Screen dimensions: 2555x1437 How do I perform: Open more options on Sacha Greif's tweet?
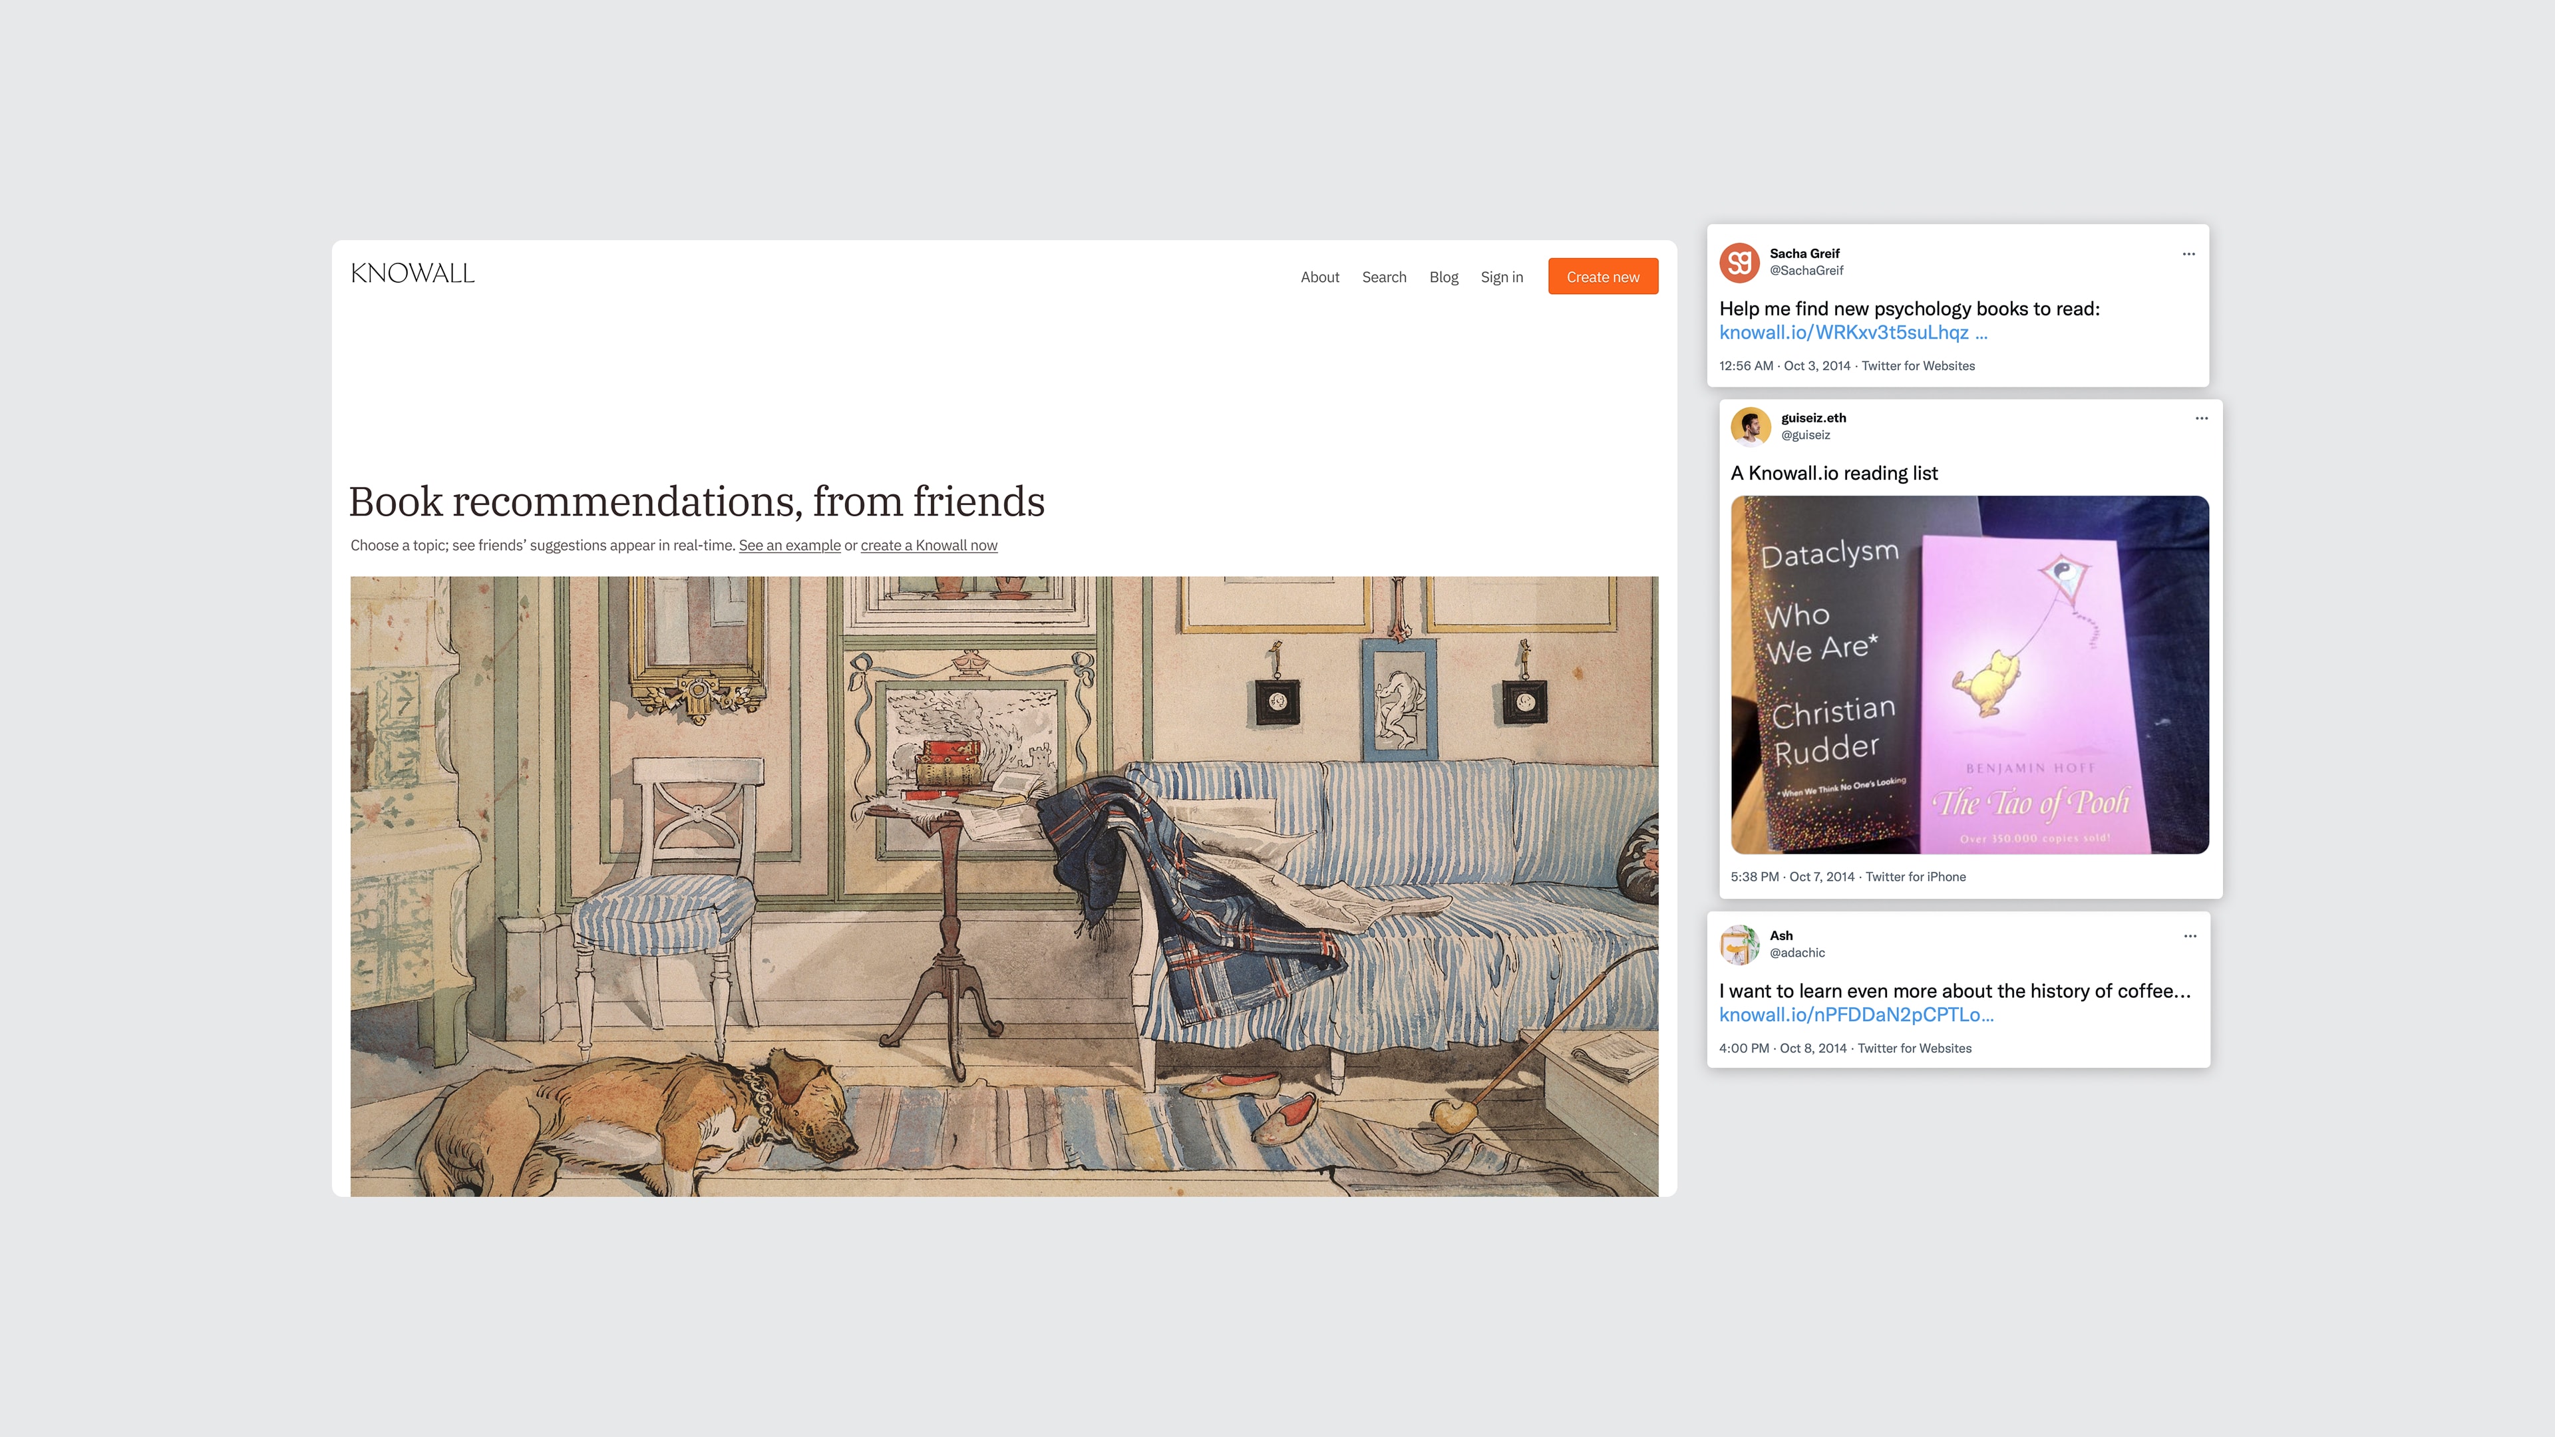[2188, 254]
